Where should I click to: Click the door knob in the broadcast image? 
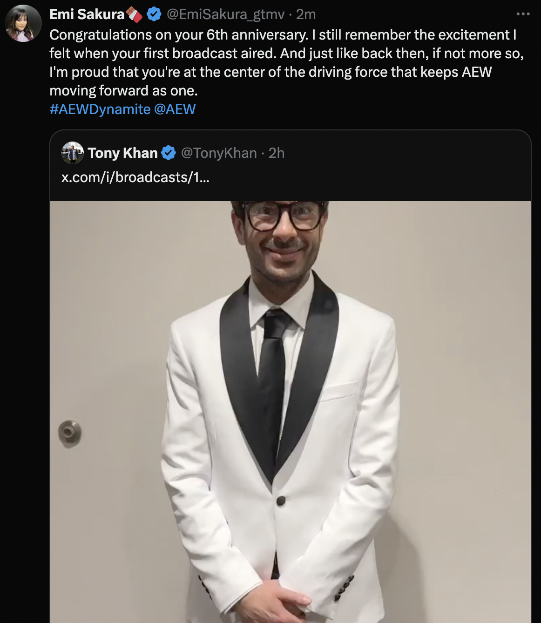[70, 433]
